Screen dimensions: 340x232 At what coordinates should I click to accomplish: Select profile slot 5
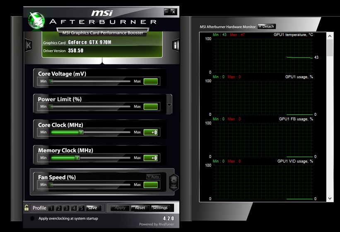(x=82, y=208)
